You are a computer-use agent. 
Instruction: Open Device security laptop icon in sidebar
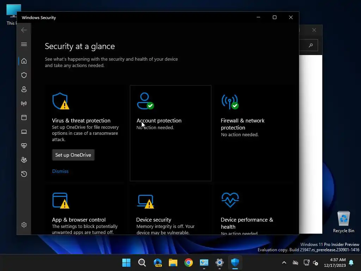24,132
